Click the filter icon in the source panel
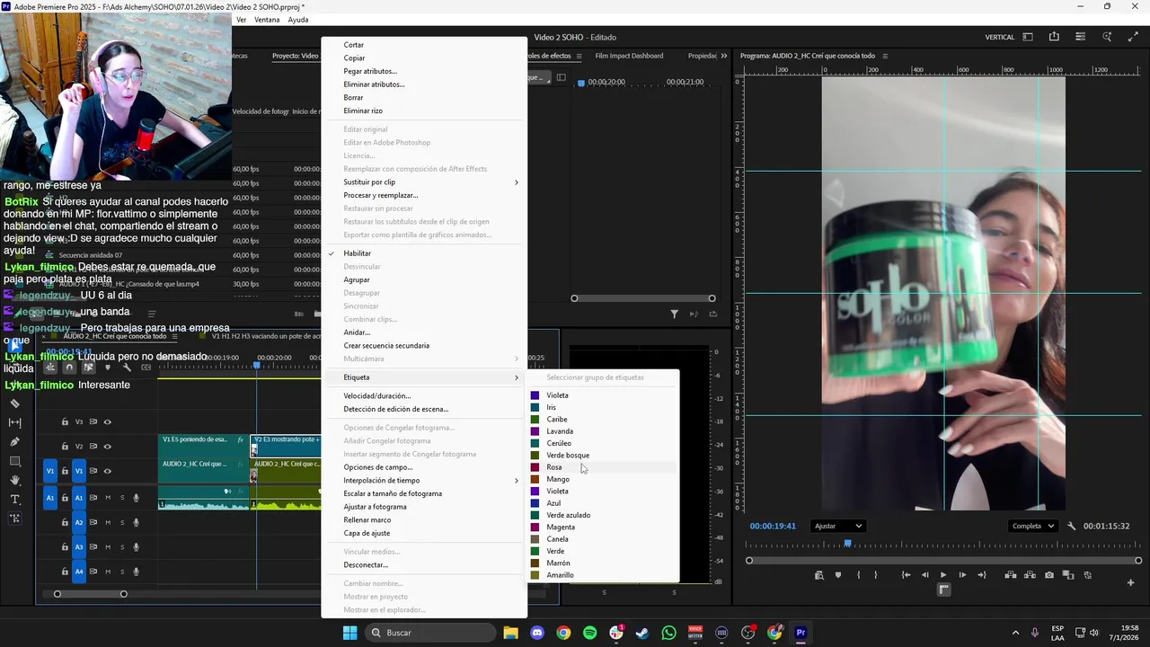Image resolution: width=1150 pixels, height=647 pixels. [674, 314]
